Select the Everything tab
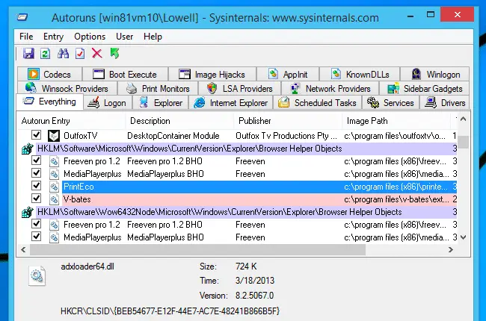The image size is (486, 321). tap(49, 102)
